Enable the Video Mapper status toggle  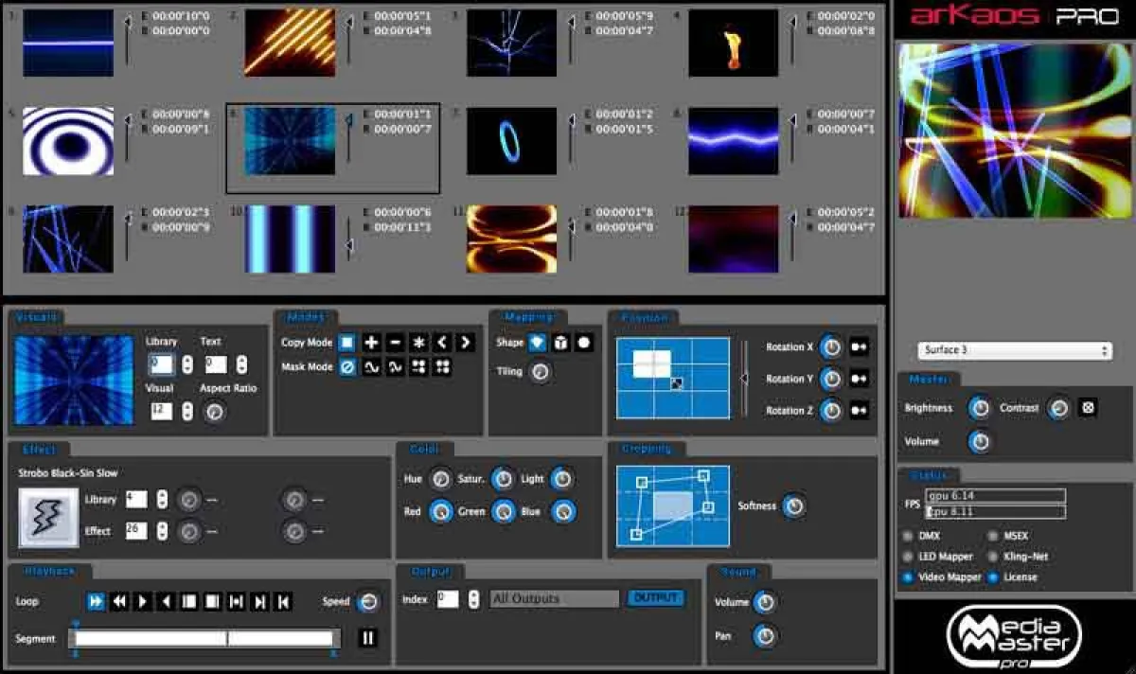pyautogui.click(x=907, y=576)
